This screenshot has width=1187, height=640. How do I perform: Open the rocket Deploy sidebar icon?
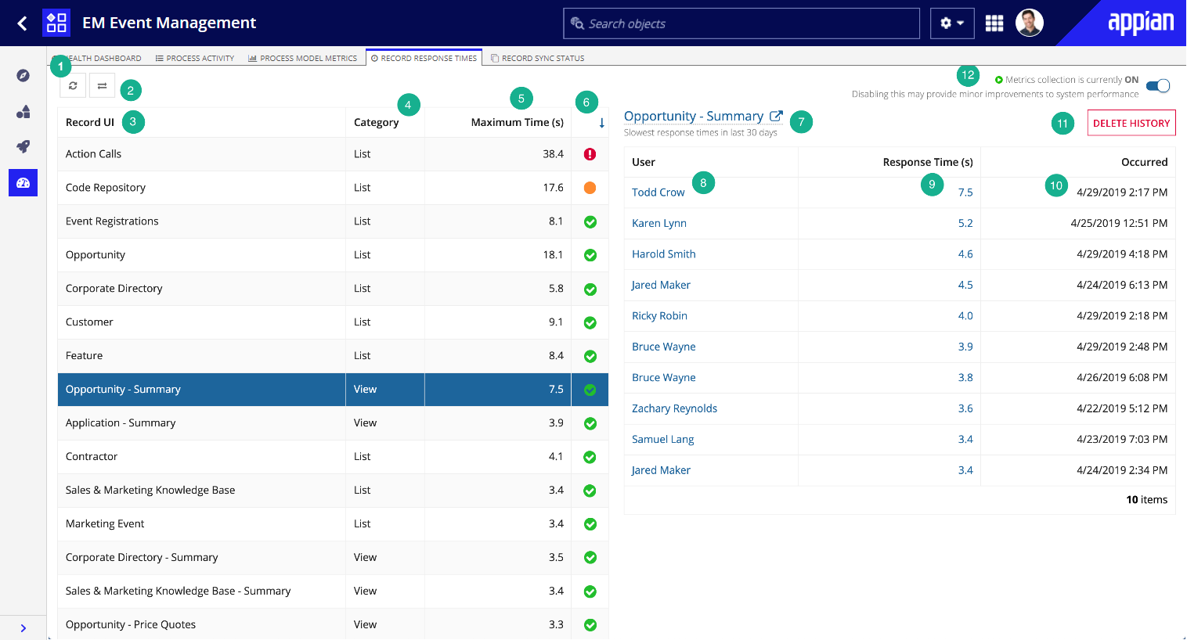pos(23,146)
